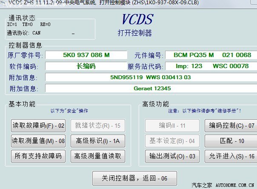Click the 附加信息 field showing Geraet 12345
The width and height of the screenshot is (257, 189).
tap(151, 89)
